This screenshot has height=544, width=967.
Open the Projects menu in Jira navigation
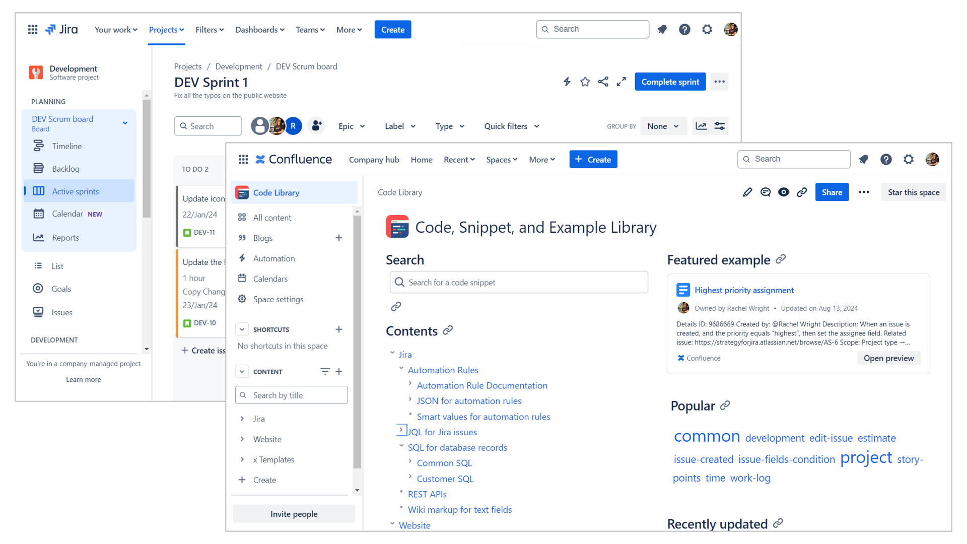pyautogui.click(x=166, y=29)
